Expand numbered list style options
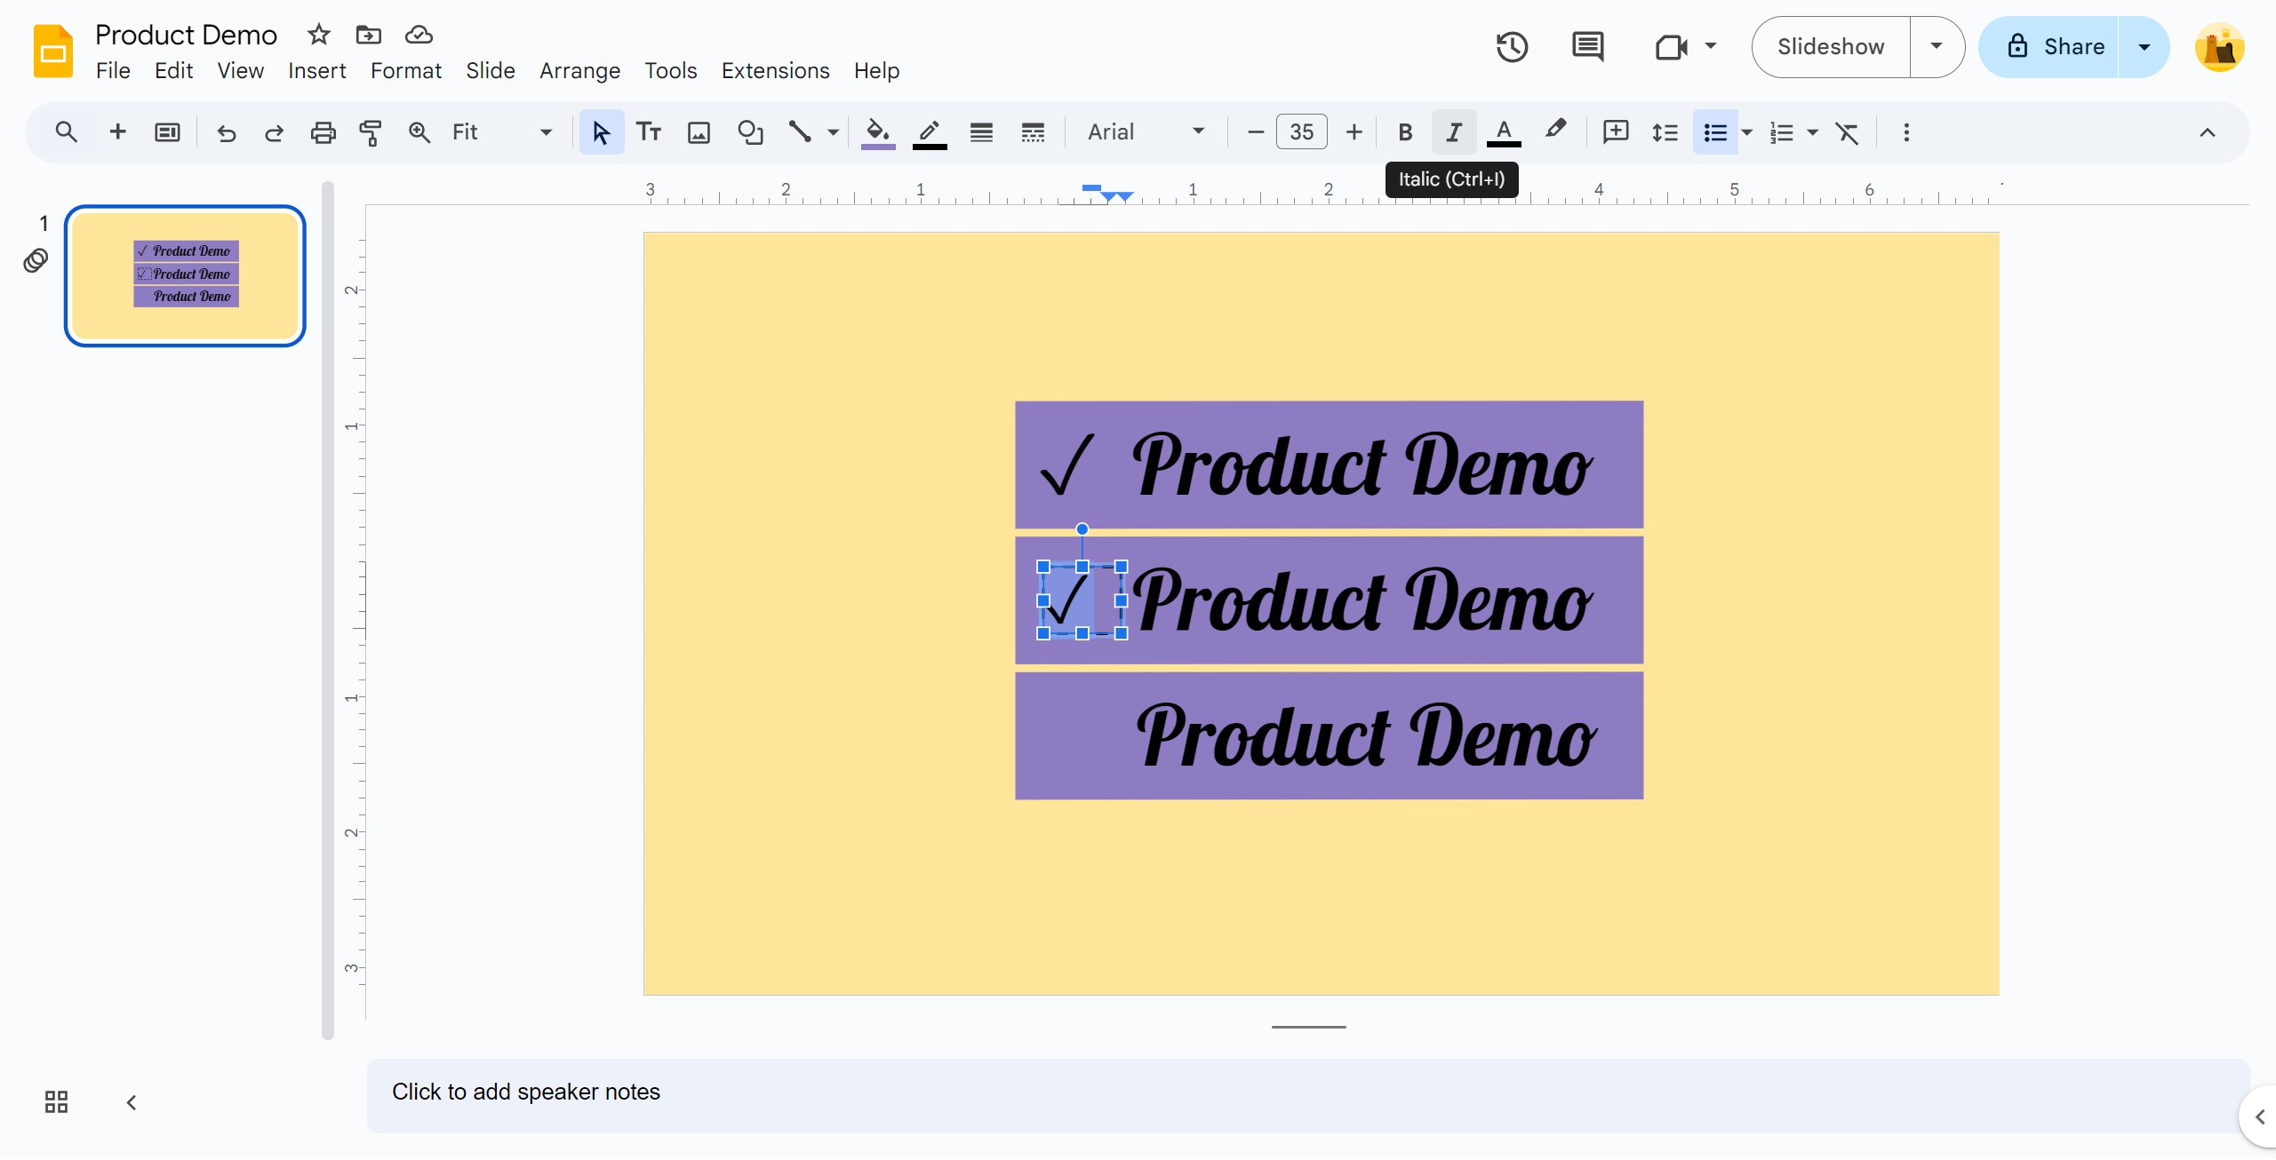This screenshot has width=2276, height=1160. 1813,132
